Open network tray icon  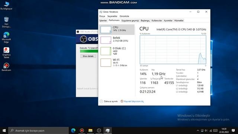pyautogui.click(x=210, y=131)
